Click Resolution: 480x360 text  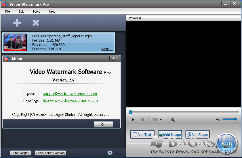[48, 45]
